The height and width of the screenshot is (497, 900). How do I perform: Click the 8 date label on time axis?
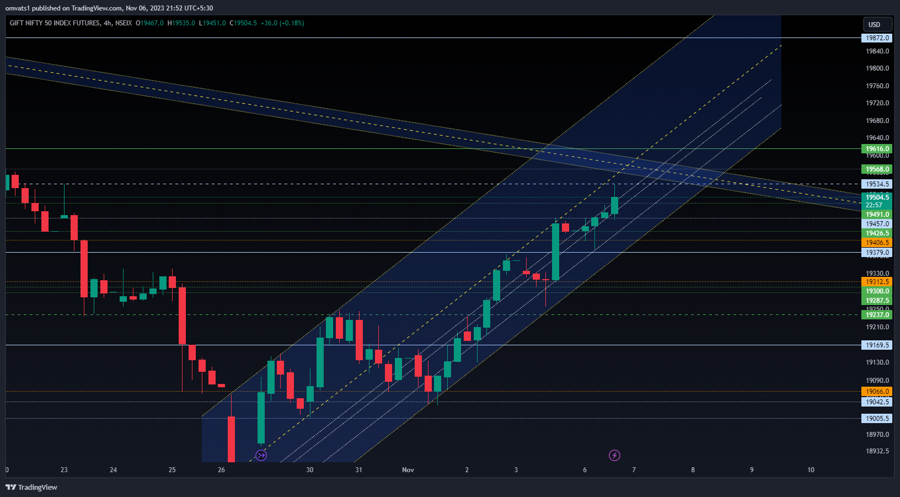pos(693,470)
